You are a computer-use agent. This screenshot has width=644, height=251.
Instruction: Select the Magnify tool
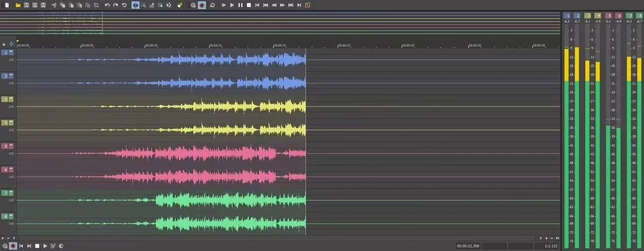pyautogui.click(x=143, y=5)
